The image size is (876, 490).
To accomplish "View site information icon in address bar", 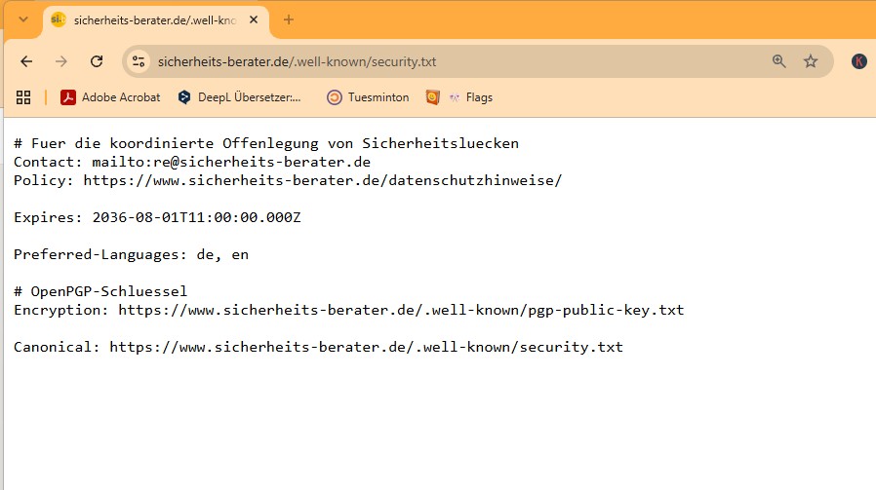I will 139,61.
